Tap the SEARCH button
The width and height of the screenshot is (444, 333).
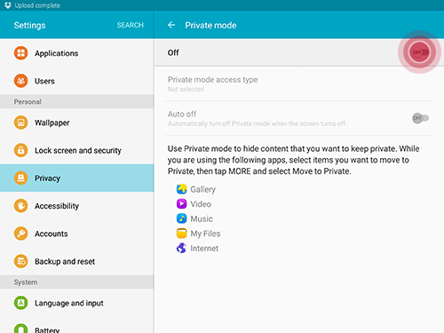pos(130,25)
